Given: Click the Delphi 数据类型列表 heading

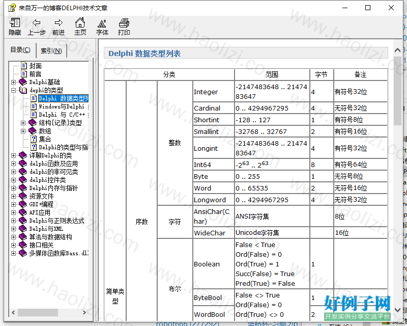Looking at the screenshot, I should click(x=144, y=53).
